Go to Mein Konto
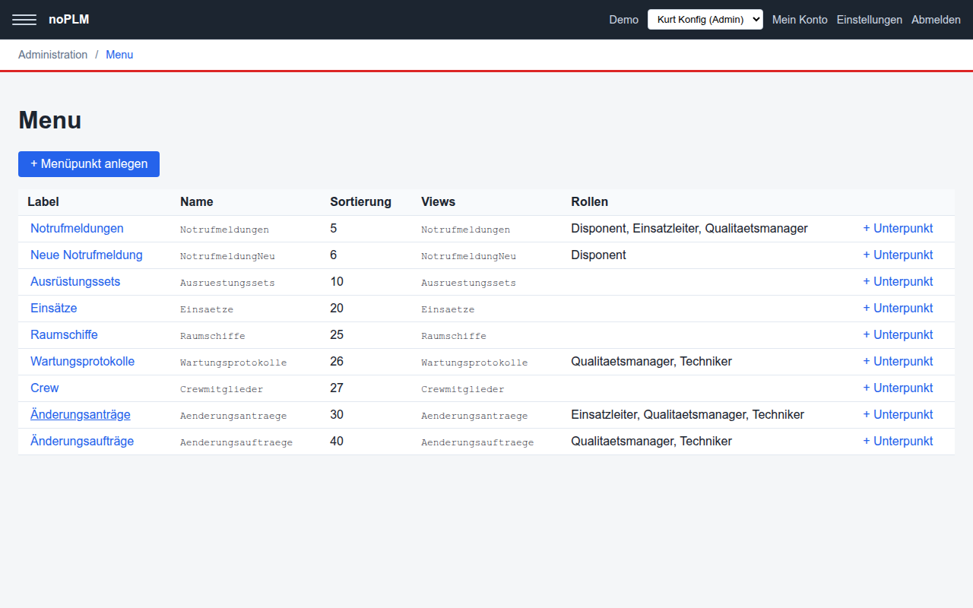Image resolution: width=973 pixels, height=608 pixels. pos(800,20)
